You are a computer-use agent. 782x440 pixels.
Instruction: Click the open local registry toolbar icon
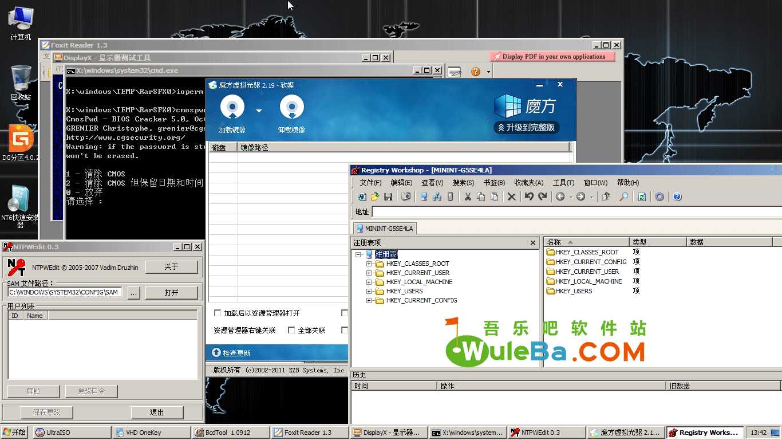pyautogui.click(x=361, y=197)
